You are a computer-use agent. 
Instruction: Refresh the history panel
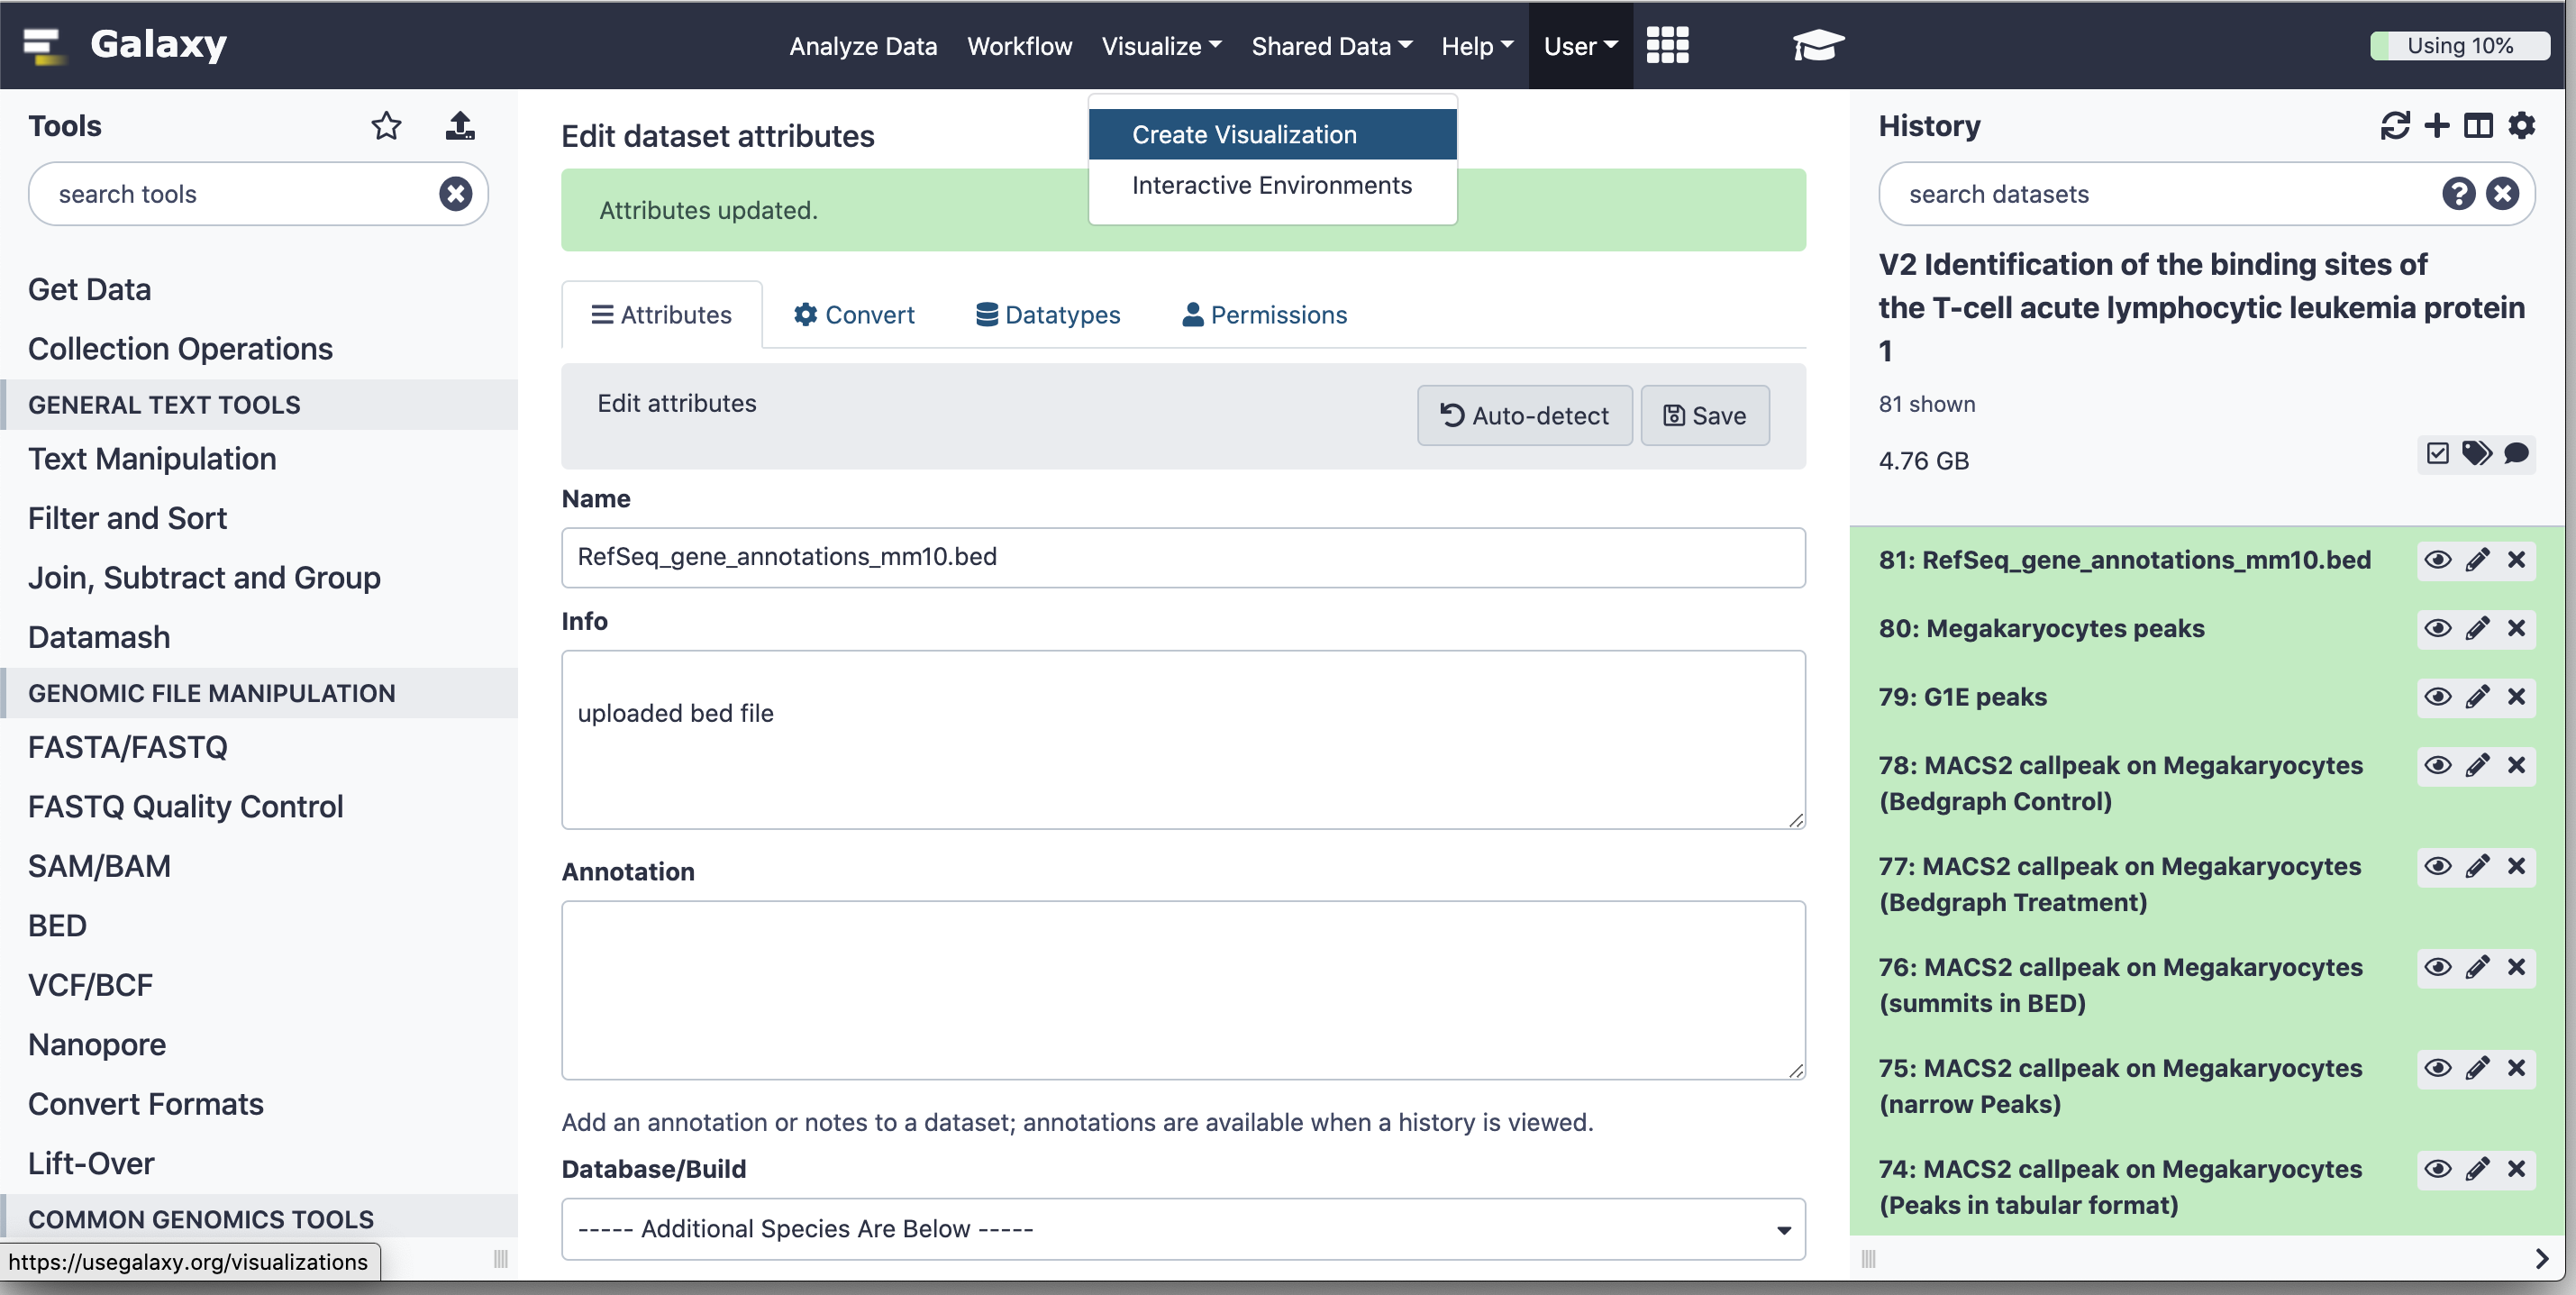[x=2395, y=126]
